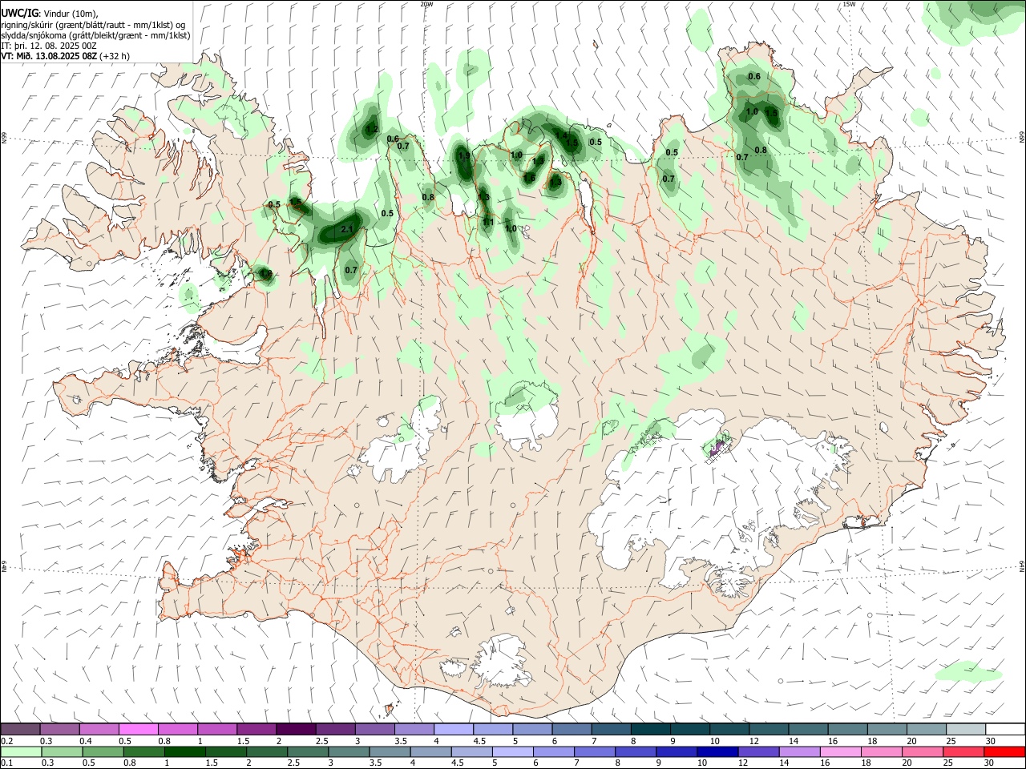Click the pale grey 25–30 snow legend swatch
The height and width of the screenshot is (769, 1026).
965,730
